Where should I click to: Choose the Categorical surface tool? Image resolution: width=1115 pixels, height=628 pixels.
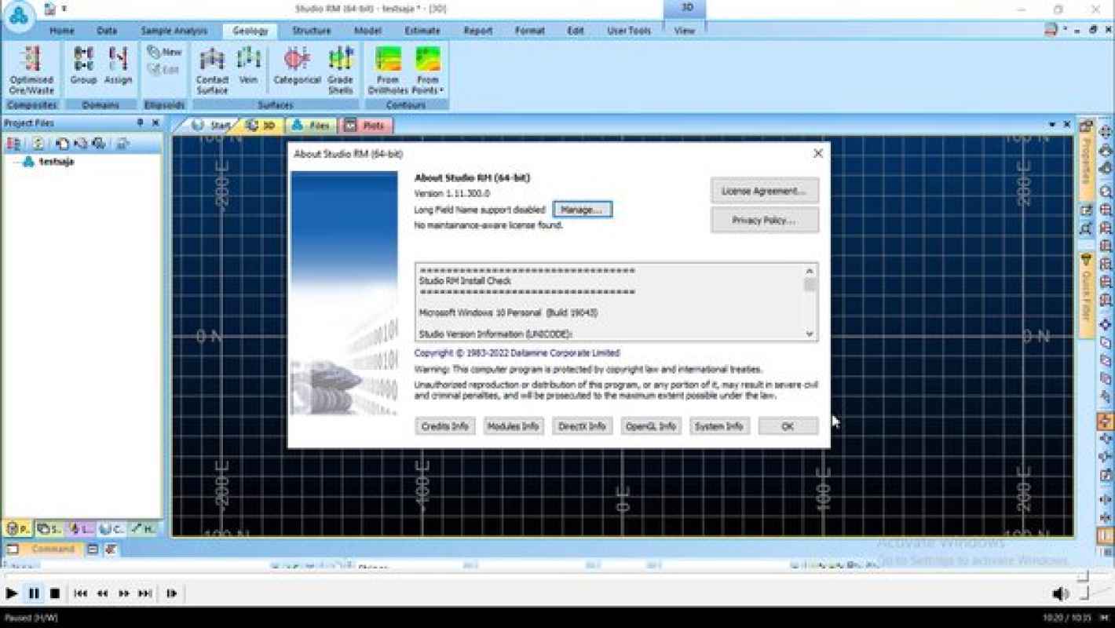click(x=297, y=65)
